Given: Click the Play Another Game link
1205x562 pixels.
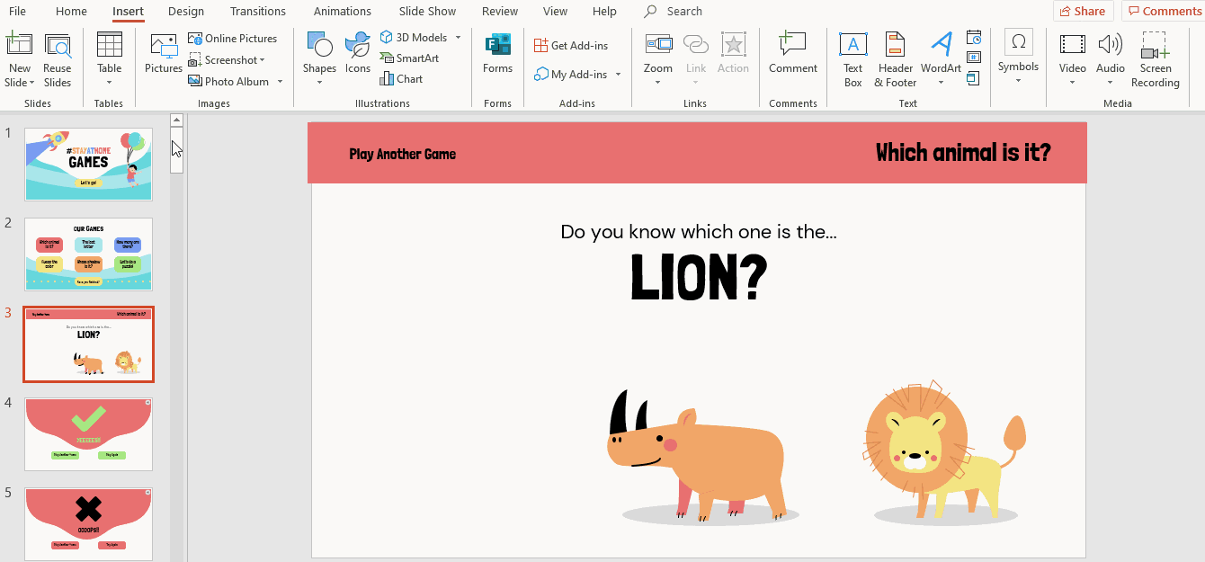Looking at the screenshot, I should tap(402, 154).
